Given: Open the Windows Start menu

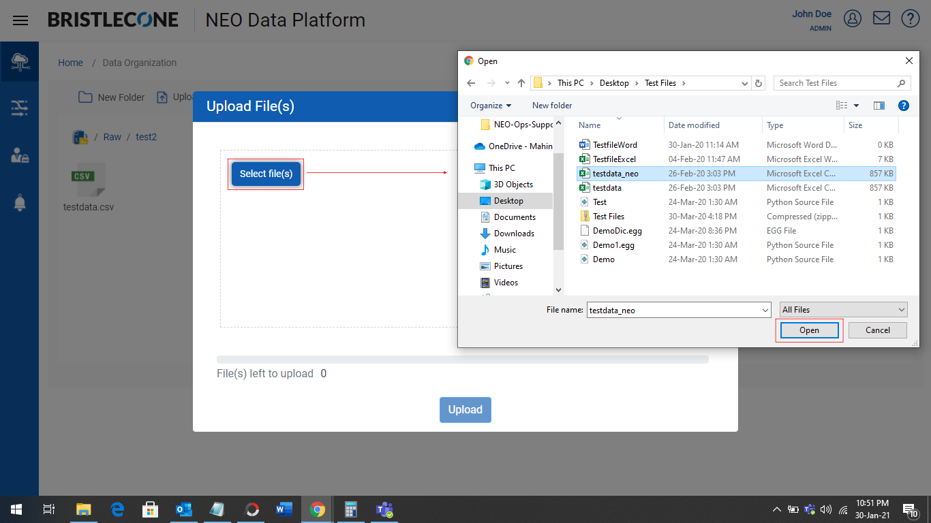Looking at the screenshot, I should coord(16,509).
